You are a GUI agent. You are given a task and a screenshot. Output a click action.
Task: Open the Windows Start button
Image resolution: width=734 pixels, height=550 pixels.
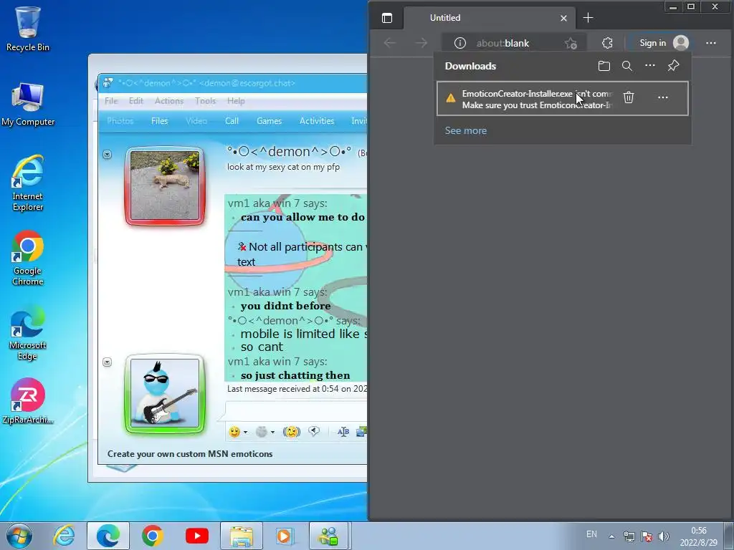[19, 536]
